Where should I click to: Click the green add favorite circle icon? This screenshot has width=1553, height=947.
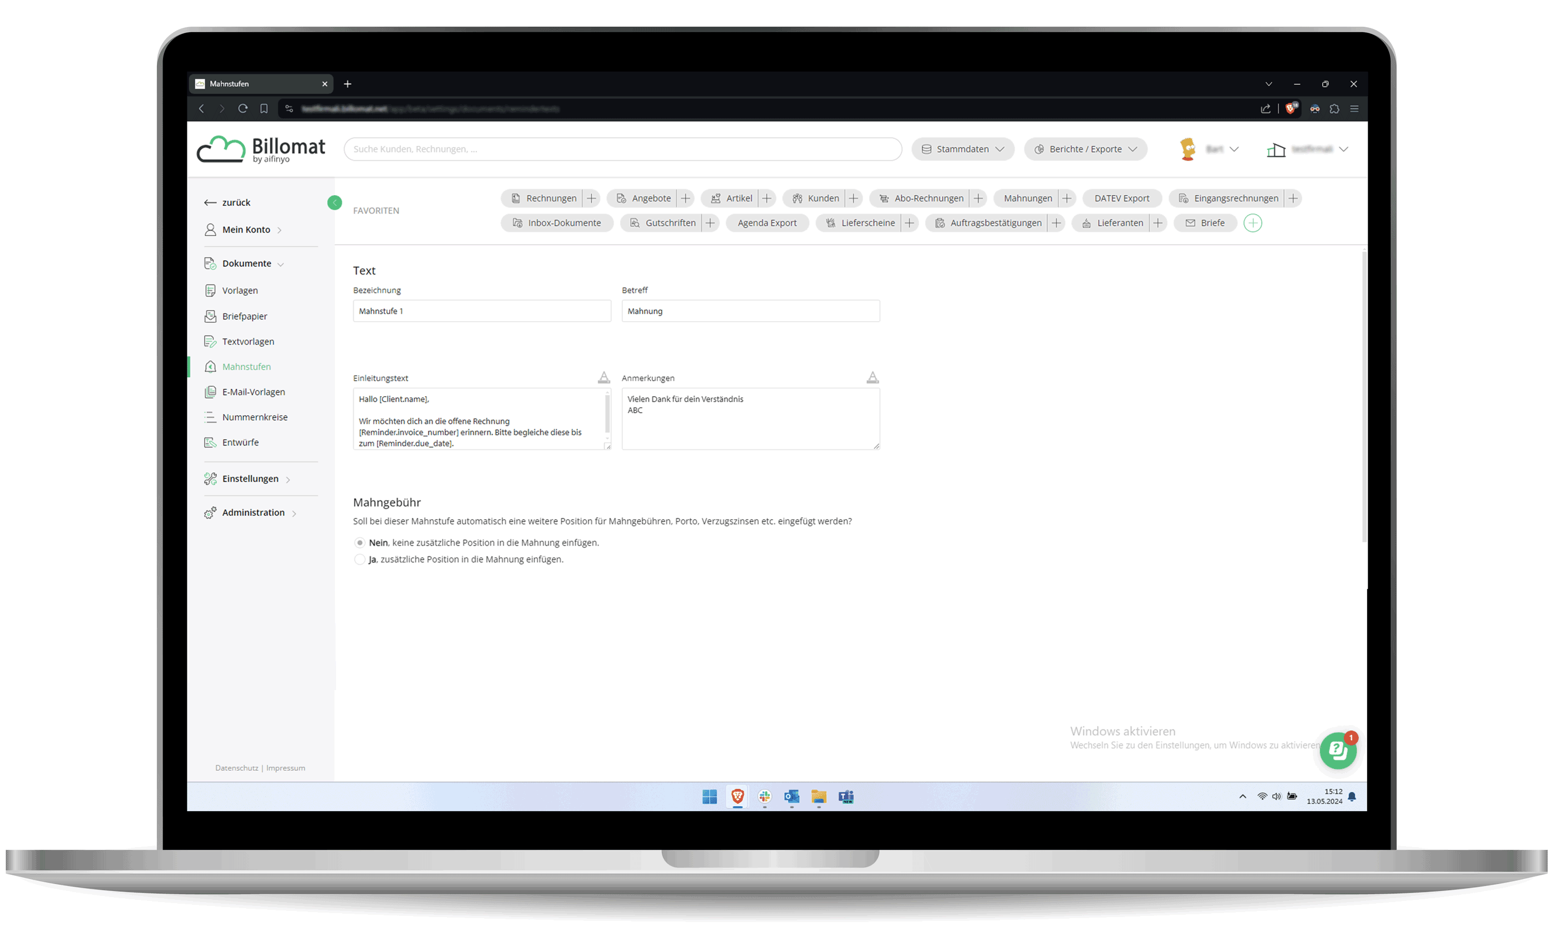[1252, 222]
